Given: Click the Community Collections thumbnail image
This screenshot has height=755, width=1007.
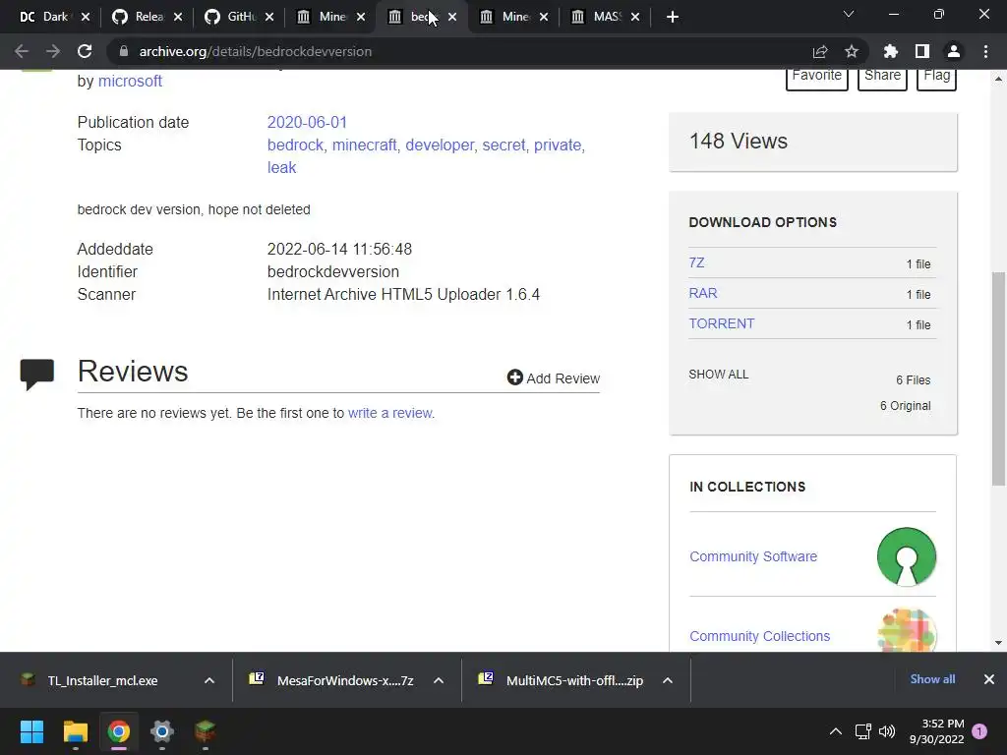Looking at the screenshot, I should [906, 630].
